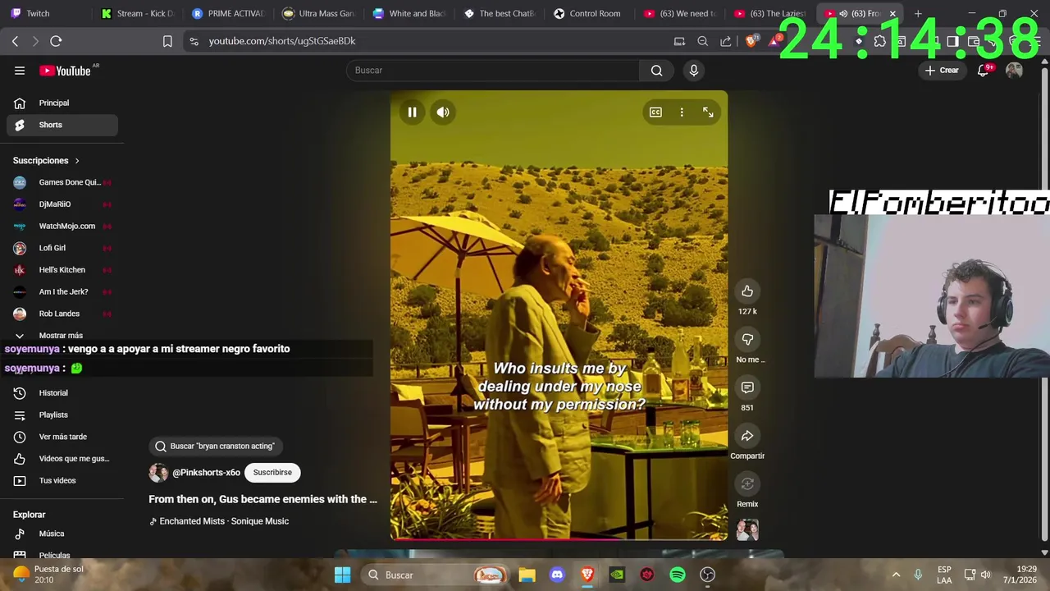This screenshot has width=1050, height=591.
Task: Open YouTube notifications bell
Action: 983,71
